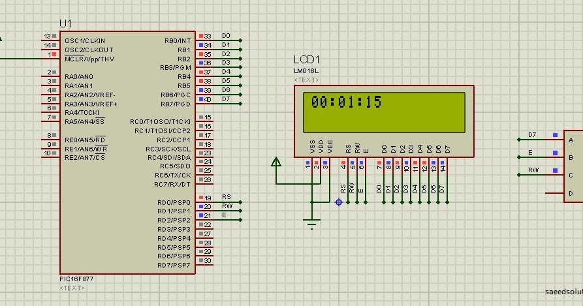
Task: Click the RW net label at U1 pin 20
Action: tap(227, 206)
